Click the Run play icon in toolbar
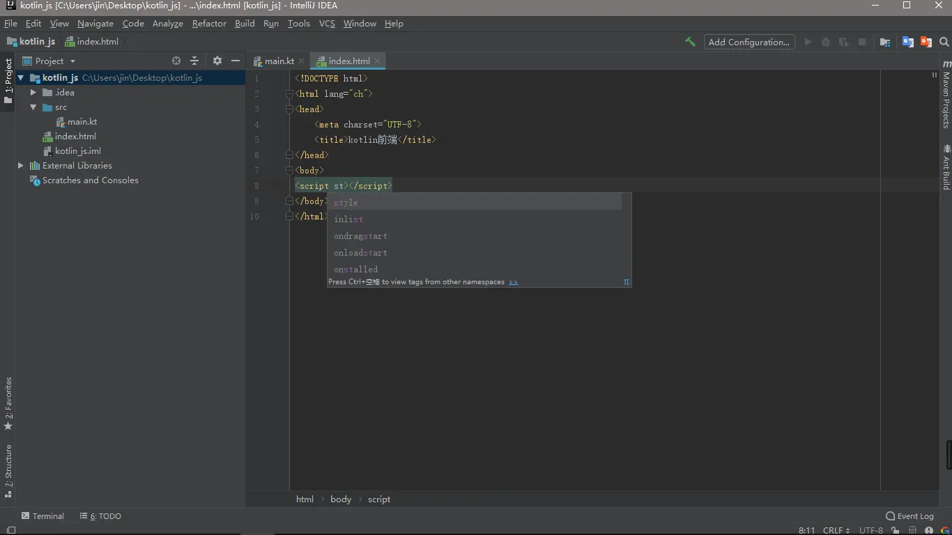This screenshot has width=952, height=535. click(x=808, y=42)
